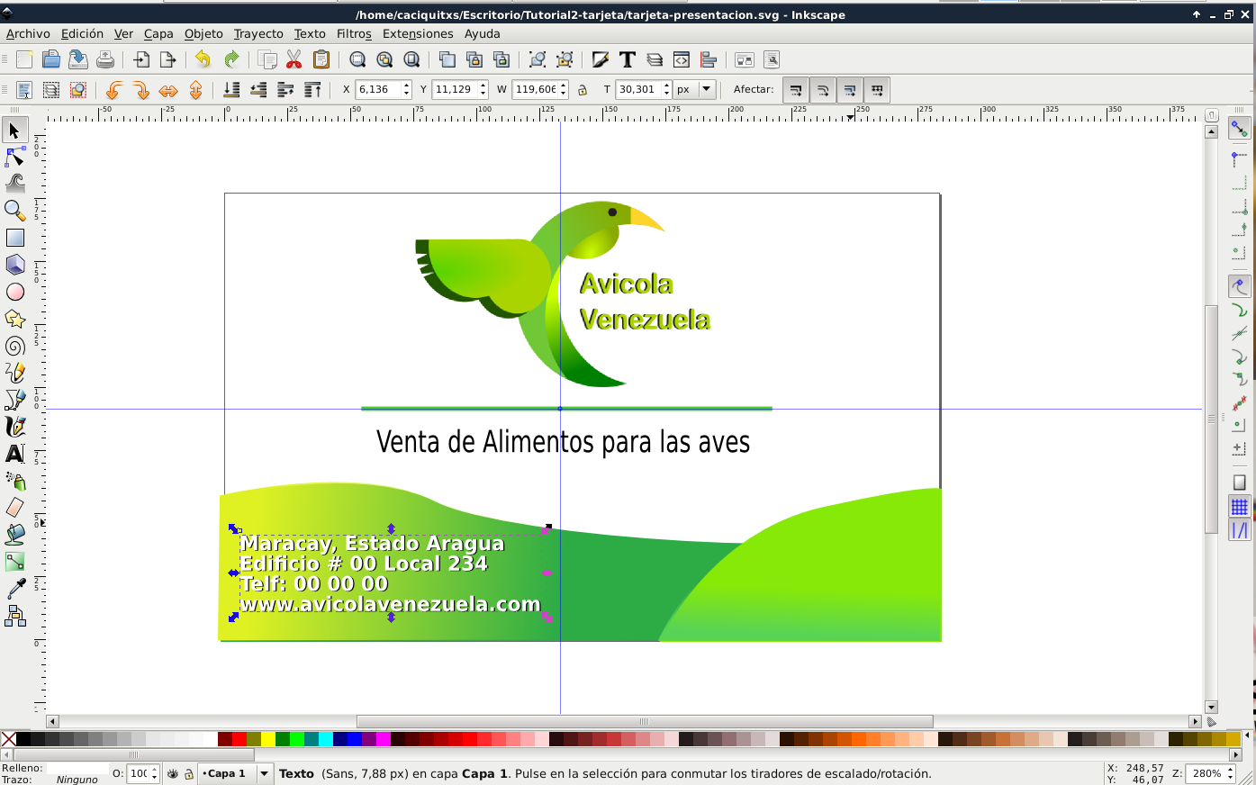The width and height of the screenshot is (1256, 785).
Task: Select the Node editing tool
Action: click(x=14, y=158)
